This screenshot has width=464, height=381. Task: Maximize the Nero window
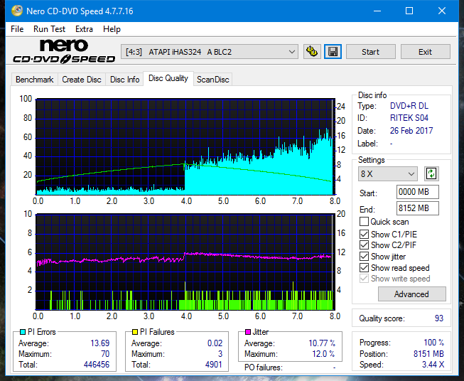pos(409,11)
